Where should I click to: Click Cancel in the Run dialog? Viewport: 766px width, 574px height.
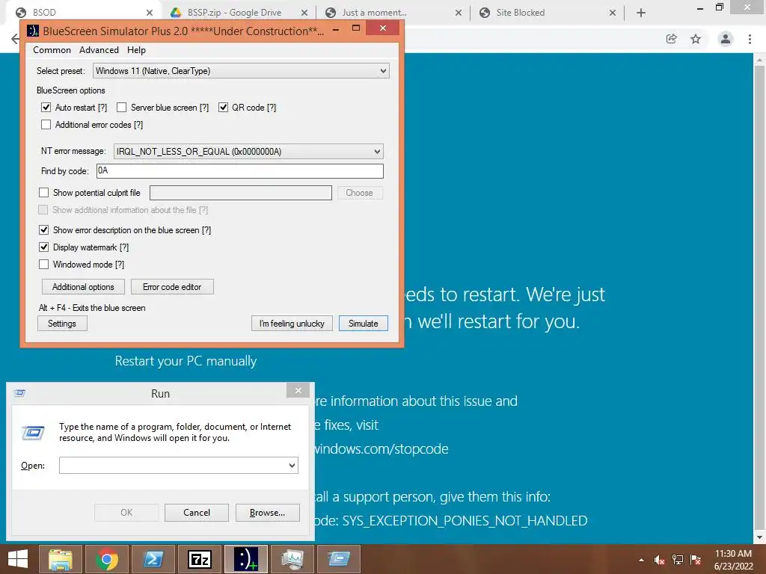197,513
